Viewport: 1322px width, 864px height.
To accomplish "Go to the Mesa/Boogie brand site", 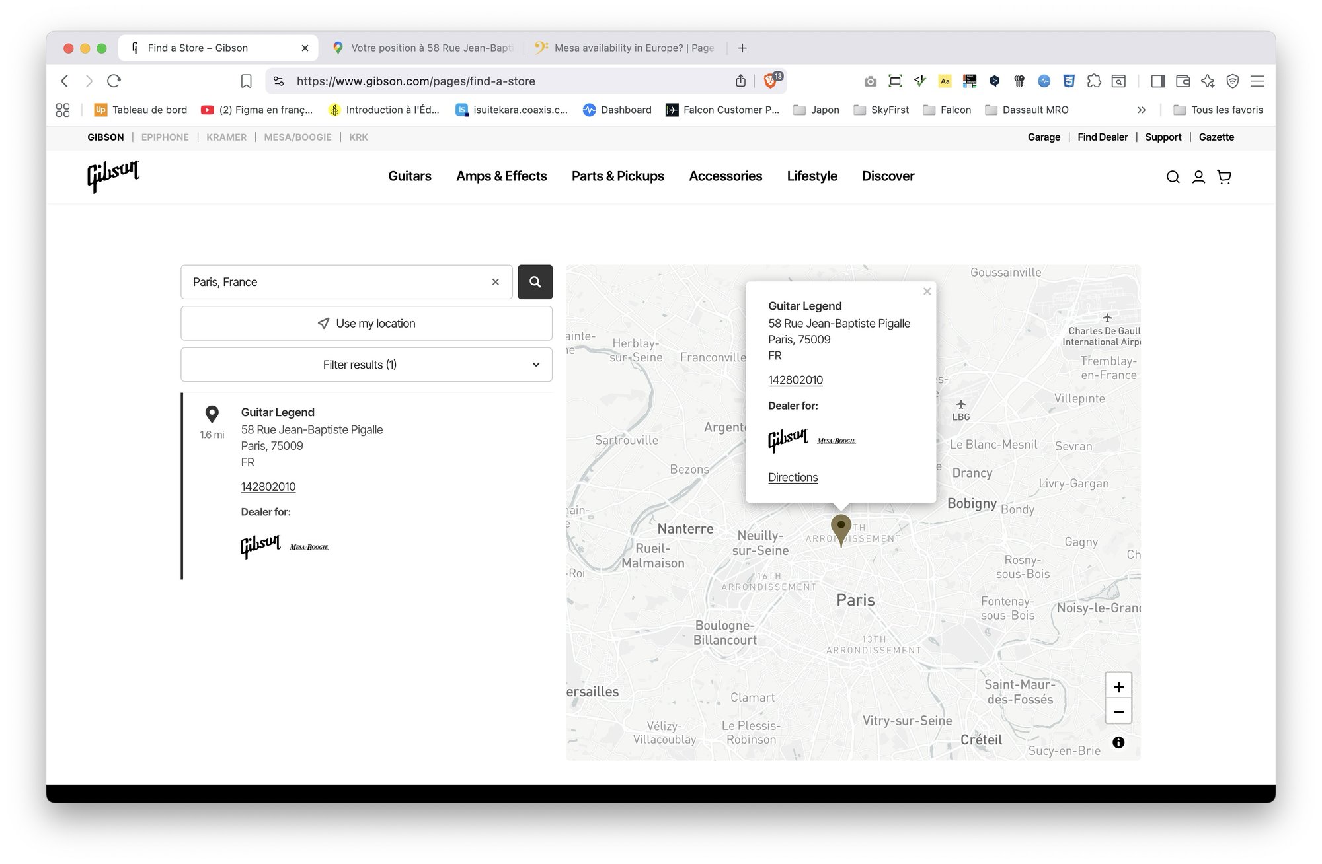I will [x=298, y=137].
